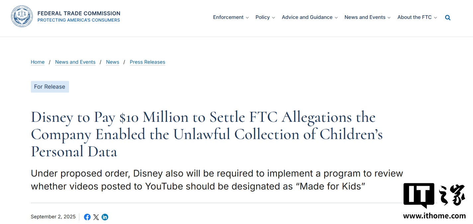Share the release on X
The image size is (473, 224).
[x=96, y=217]
